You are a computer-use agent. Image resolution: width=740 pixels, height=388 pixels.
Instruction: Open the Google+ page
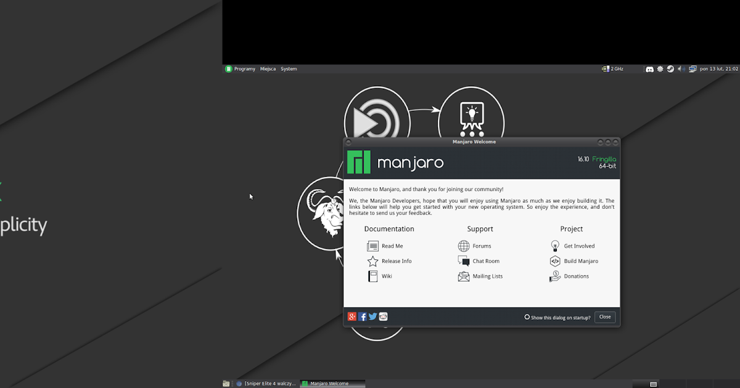[x=352, y=316]
